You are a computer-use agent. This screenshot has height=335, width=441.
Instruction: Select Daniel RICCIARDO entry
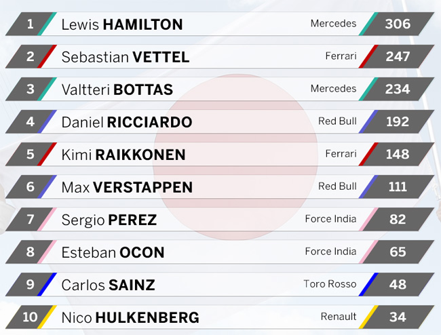point(220,121)
